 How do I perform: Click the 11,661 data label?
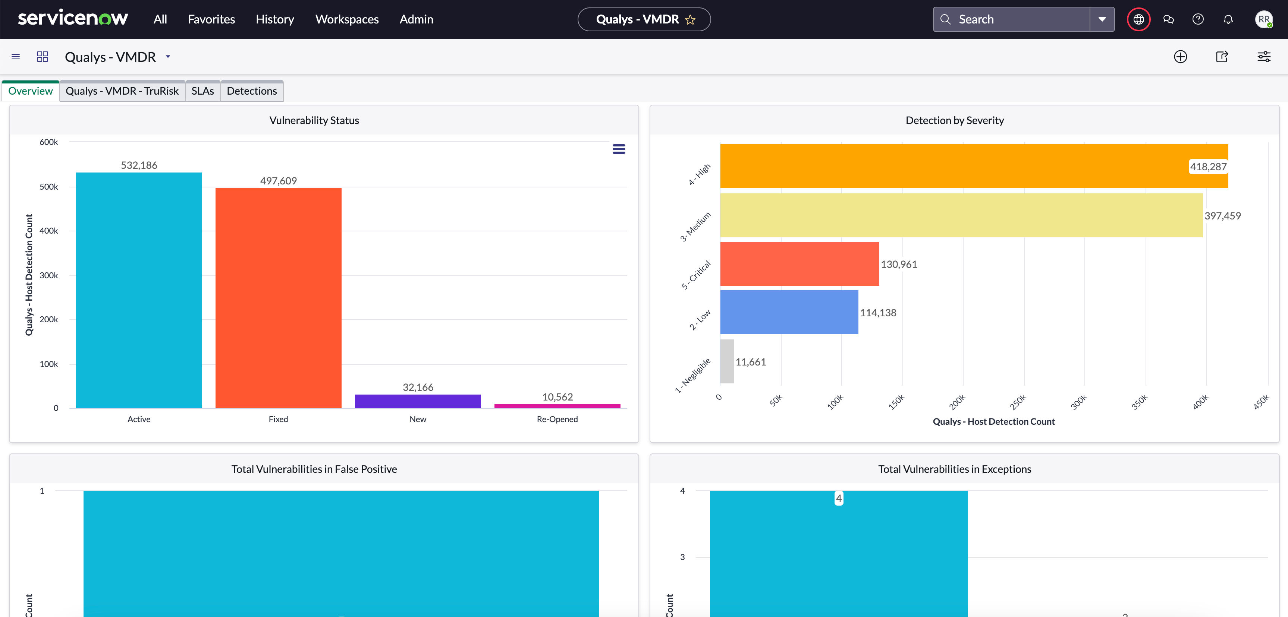pos(751,362)
